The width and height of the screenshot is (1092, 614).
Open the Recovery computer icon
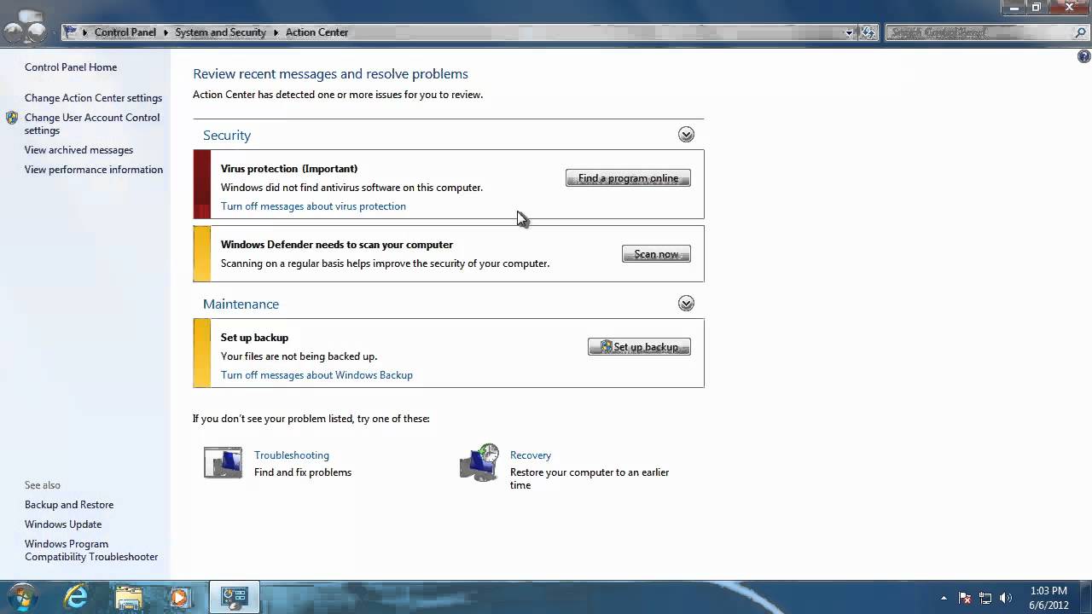(x=479, y=463)
